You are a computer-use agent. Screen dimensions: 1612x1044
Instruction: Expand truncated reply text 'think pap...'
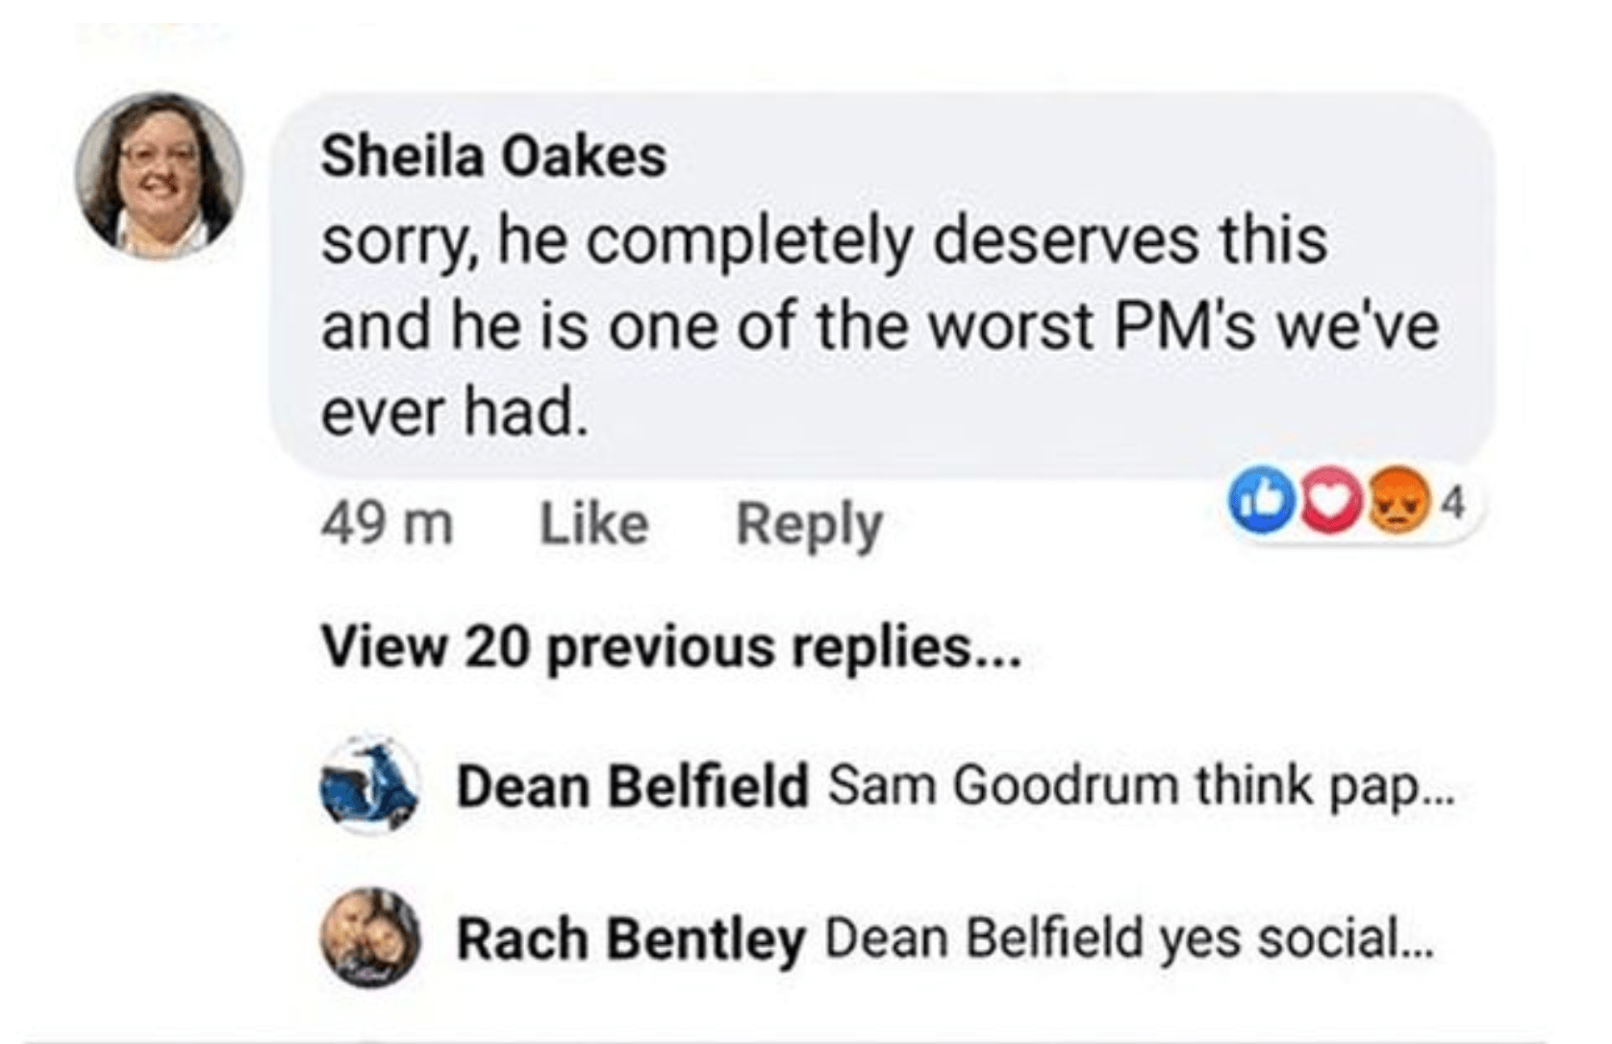(x=1327, y=786)
